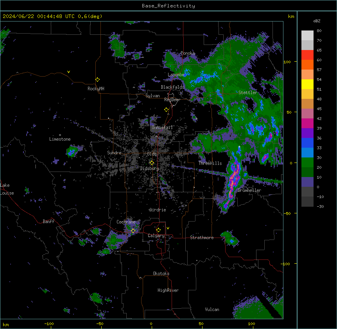Image resolution: width=337 pixels, height=329 pixels.
Task: Click the brown 45-48 dBZ legend swatch
Action: pyautogui.click(x=307, y=104)
